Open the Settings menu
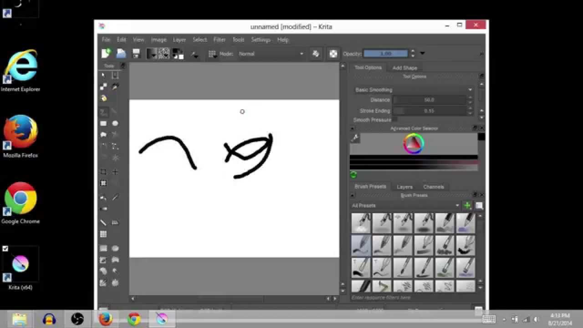 (x=260, y=40)
